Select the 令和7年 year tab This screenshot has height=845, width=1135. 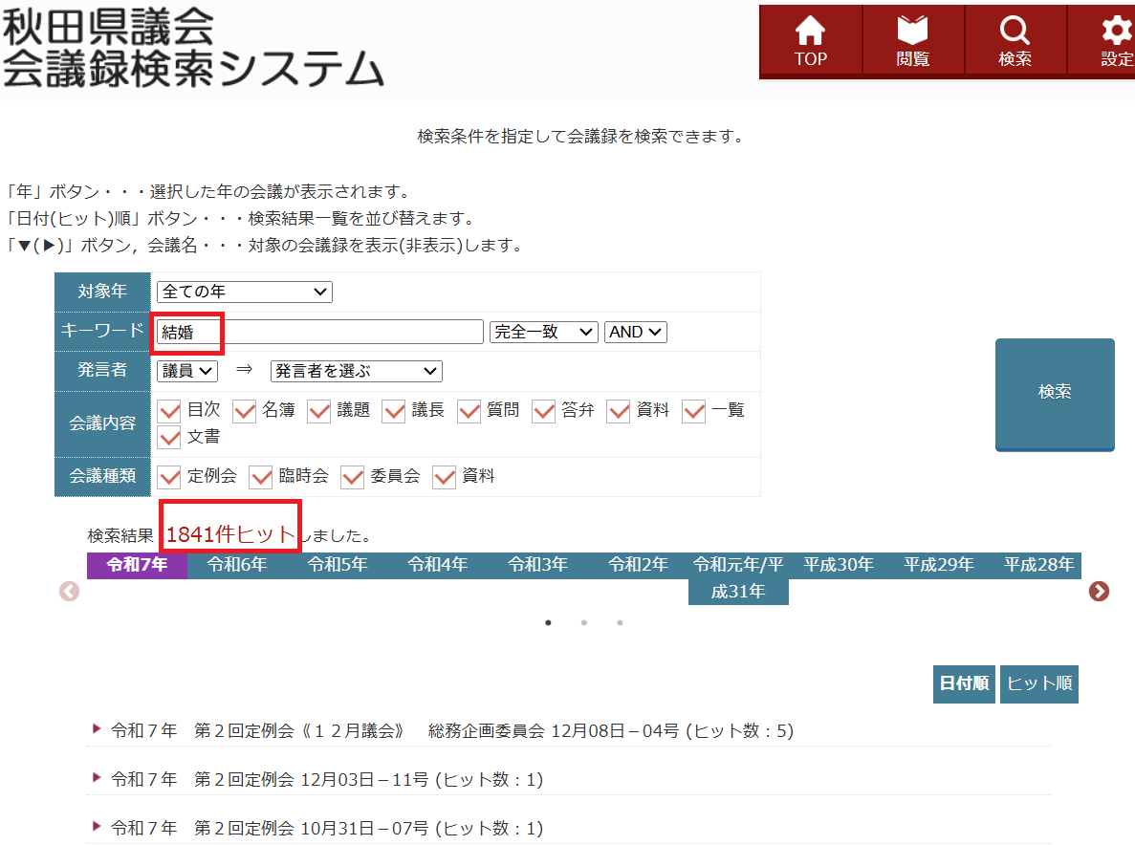137,565
